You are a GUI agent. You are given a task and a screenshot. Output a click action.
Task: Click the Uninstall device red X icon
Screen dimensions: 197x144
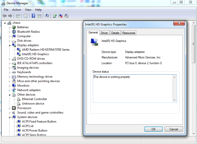pyautogui.click(x=61, y=16)
